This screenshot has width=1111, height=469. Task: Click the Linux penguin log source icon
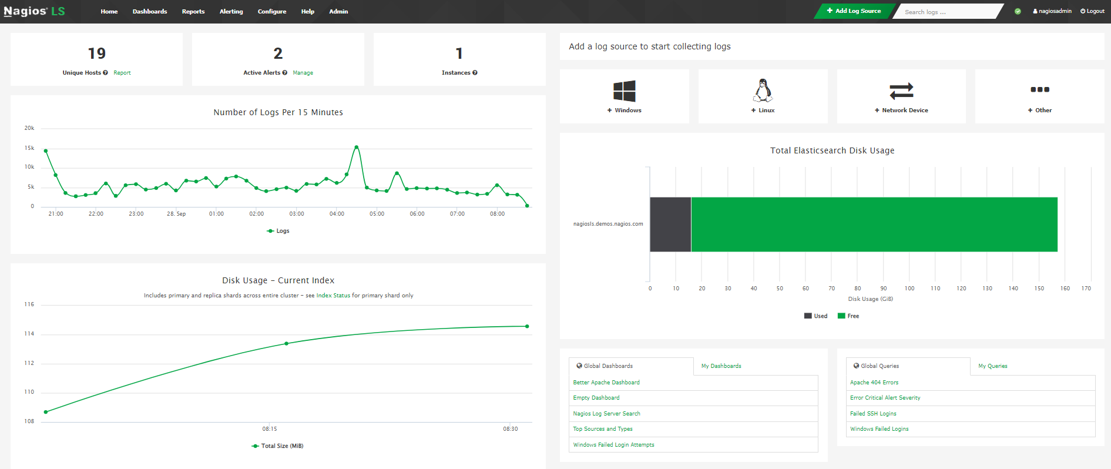(x=763, y=91)
